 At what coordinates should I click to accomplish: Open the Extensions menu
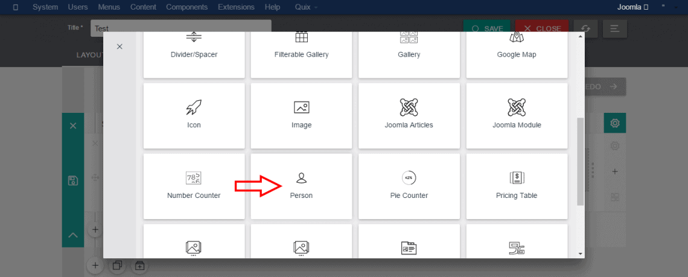point(237,7)
